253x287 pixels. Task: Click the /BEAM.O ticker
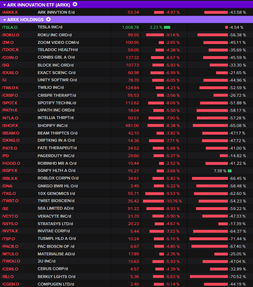coord(11,133)
